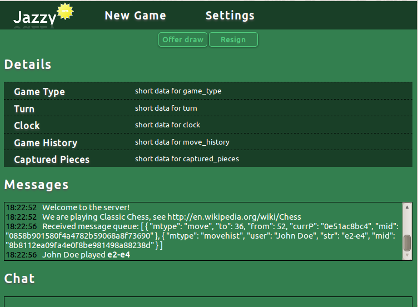Expand the Clock details row
Image resolution: width=418 pixels, height=307 pixels.
(x=27, y=126)
